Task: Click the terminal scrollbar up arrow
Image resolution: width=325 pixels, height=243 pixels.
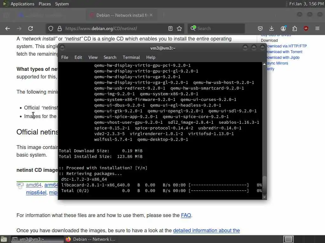Action: (x=264, y=64)
